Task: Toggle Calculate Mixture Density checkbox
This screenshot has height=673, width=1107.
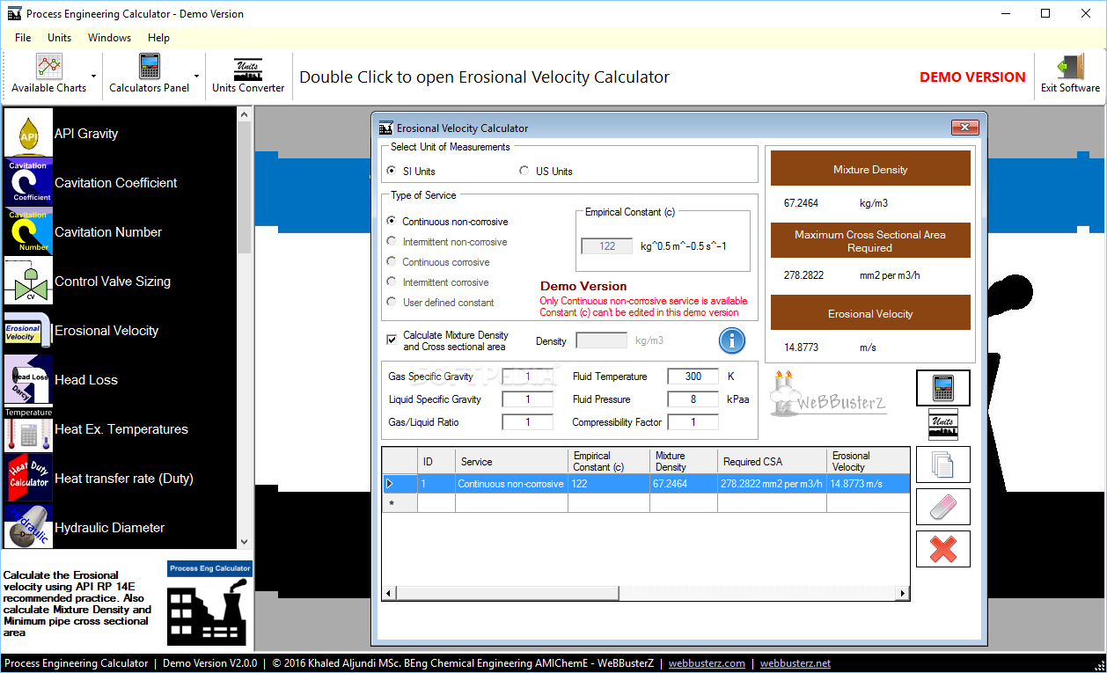Action: pyautogui.click(x=392, y=340)
